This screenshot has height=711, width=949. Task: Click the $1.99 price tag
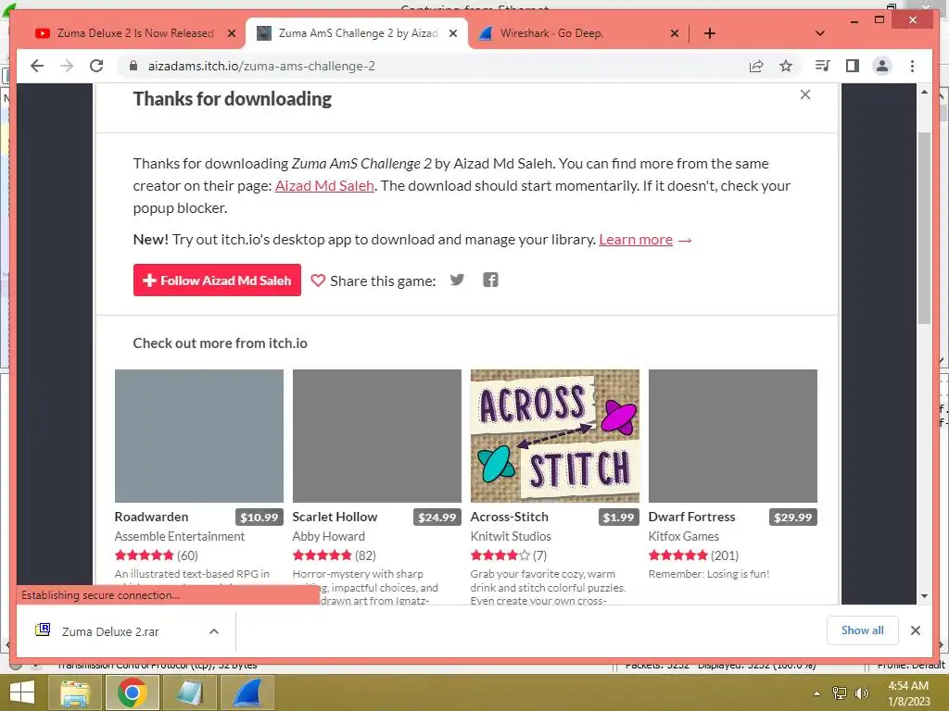pos(618,518)
